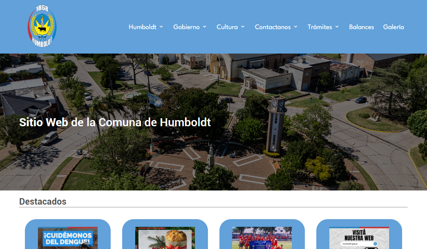The image size is (427, 249).
Task: Expand the Cultura dropdown arrow
Action: [243, 27]
